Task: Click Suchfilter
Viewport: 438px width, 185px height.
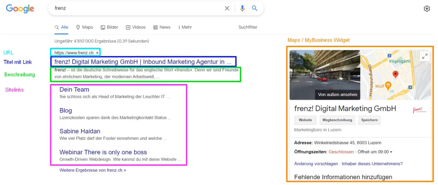Action: [x=248, y=27]
